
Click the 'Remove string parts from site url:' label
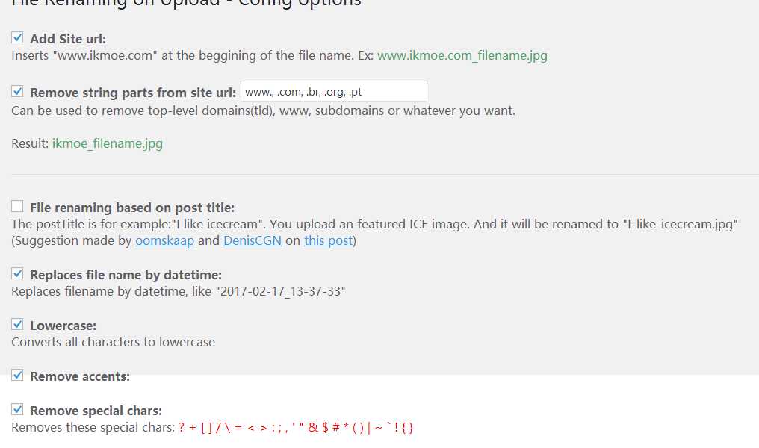tap(133, 93)
